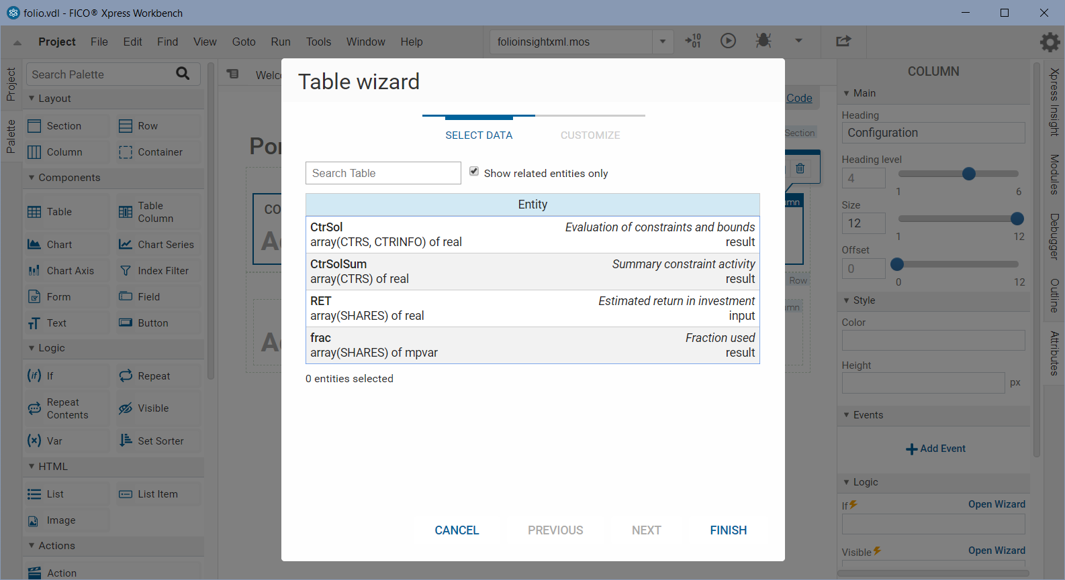Select the CtrSolSum entity row
Screen dimensions: 1065x580
pyautogui.click(x=532, y=272)
